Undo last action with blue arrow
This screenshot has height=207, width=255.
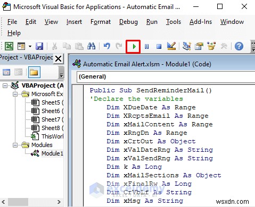[107, 46]
